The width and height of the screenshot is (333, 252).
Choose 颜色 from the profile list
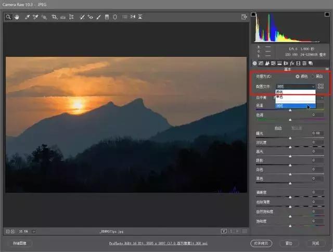296,92
